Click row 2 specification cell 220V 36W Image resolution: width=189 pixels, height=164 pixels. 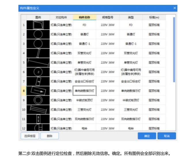coord(108,34)
